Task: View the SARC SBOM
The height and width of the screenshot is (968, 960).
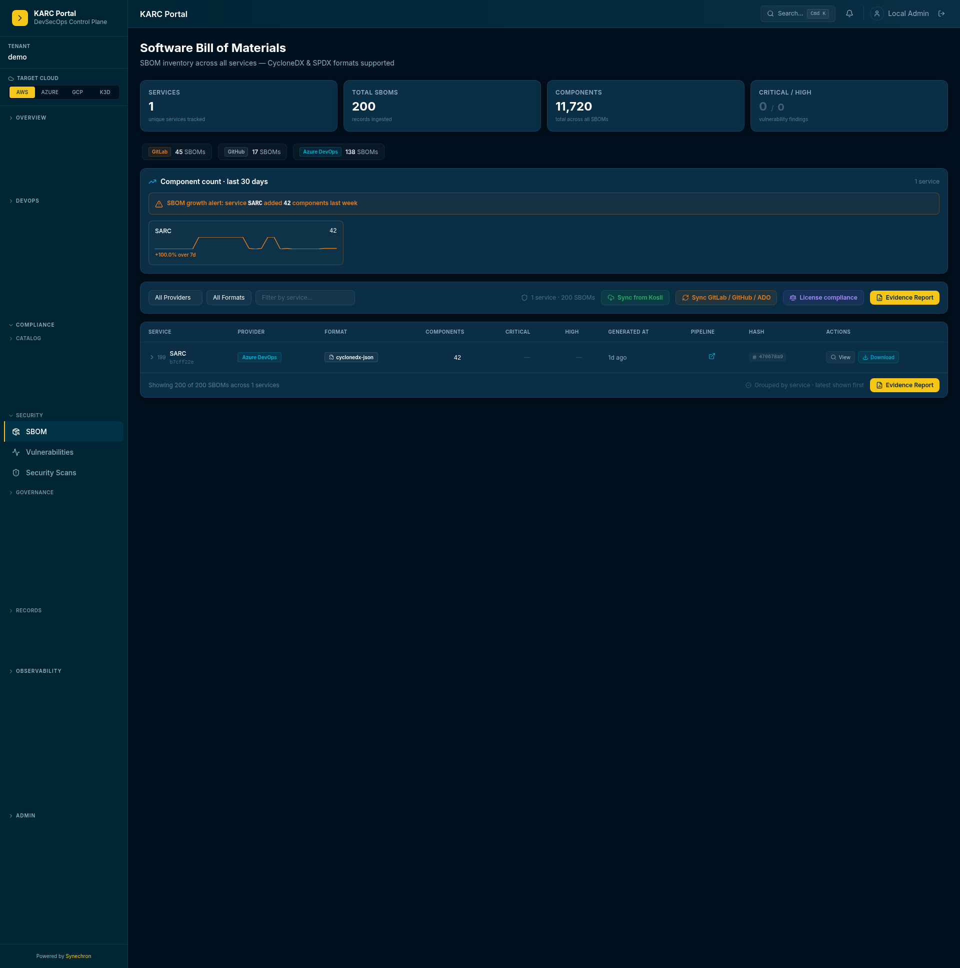Action: point(840,358)
